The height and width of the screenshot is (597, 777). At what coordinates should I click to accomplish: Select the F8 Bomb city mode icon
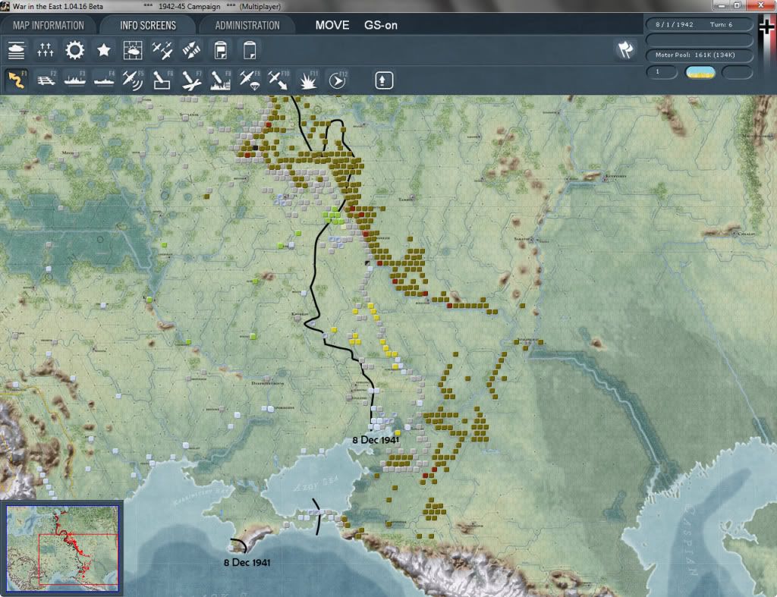(220, 80)
